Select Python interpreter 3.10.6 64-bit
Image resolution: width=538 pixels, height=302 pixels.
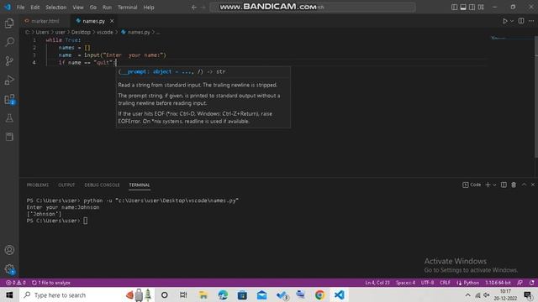point(498,283)
